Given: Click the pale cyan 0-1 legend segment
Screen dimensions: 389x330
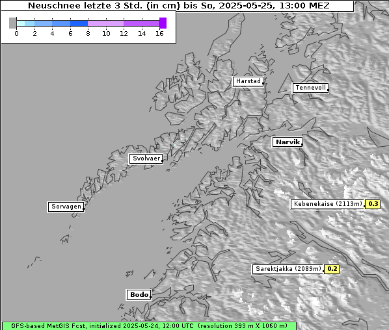Looking at the screenshot, I should pos(21,23).
